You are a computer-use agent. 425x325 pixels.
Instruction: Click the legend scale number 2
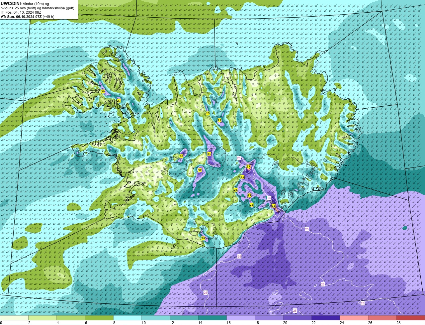pyautogui.click(x=29, y=323)
